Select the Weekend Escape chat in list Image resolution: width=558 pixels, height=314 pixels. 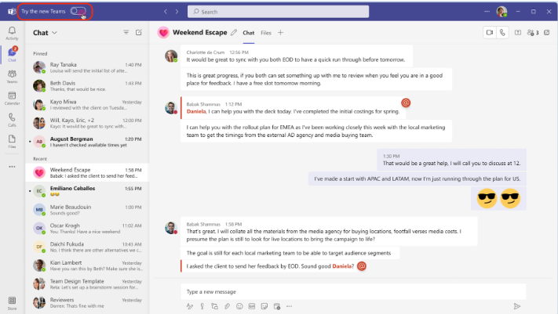[x=87, y=172]
